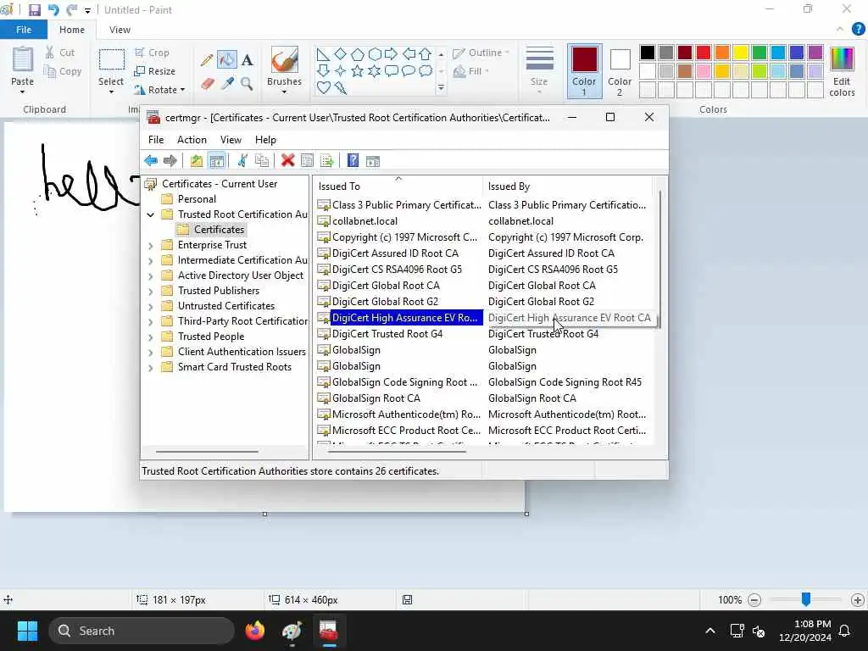This screenshot has height=651, width=868.
Task: Select the Fill with color bucket tool
Action: click(227, 60)
